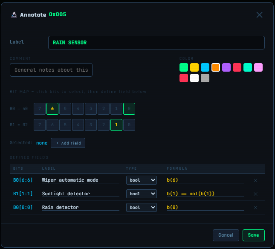The image size is (275, 249).
Task: Edit the Sunlight detector formula field
Action: click(205, 194)
